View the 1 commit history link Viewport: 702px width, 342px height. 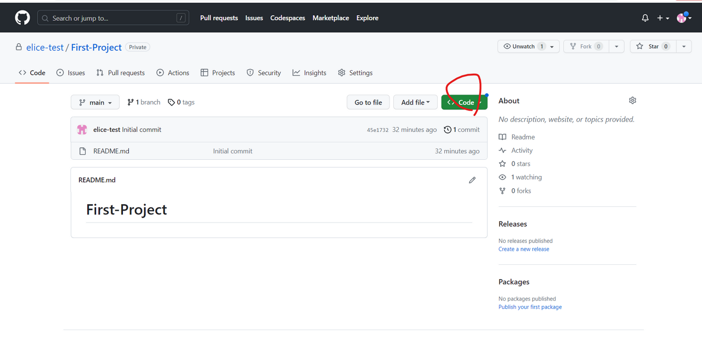(462, 130)
